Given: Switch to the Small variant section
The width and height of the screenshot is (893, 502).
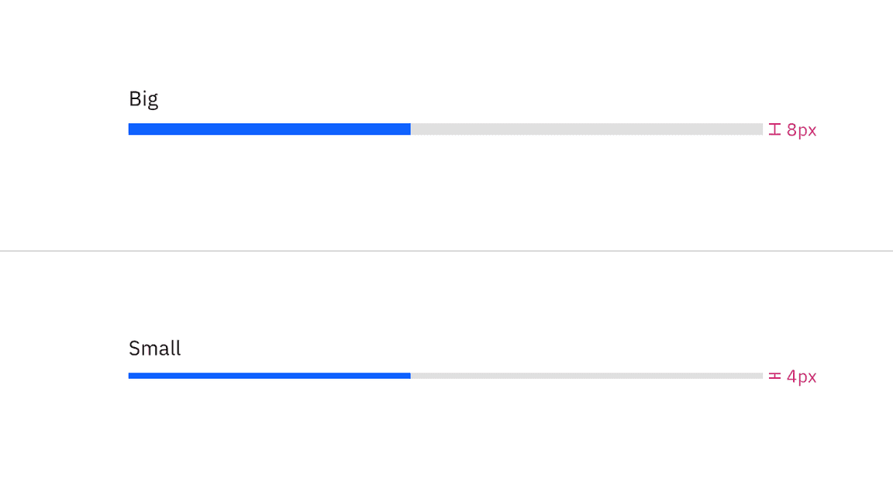Looking at the screenshot, I should 154,349.
